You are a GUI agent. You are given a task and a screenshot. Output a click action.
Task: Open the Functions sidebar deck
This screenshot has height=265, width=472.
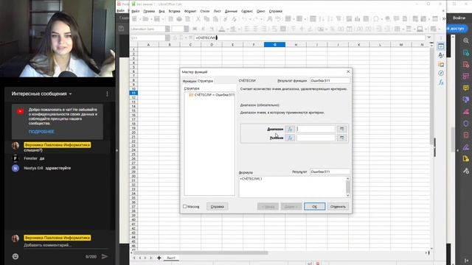pyautogui.click(x=441, y=82)
